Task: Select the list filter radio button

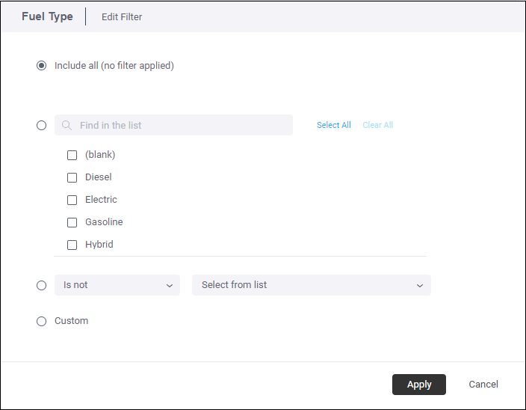Action: (41, 125)
